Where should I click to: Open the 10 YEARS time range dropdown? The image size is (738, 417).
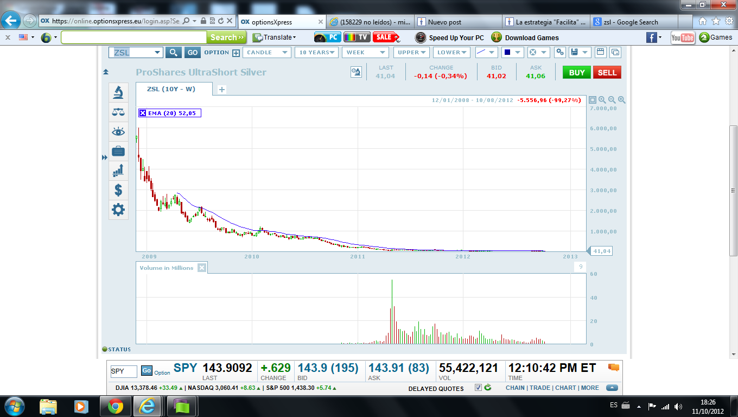[317, 53]
